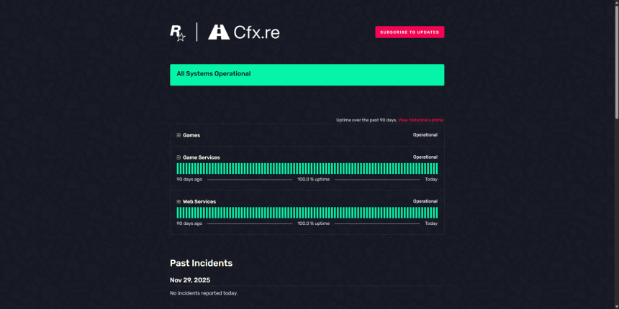Open the View historical uptime link
The width and height of the screenshot is (619, 309).
coord(421,120)
